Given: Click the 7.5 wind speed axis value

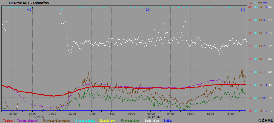Looking at the screenshot, I should click(x=260, y=72).
